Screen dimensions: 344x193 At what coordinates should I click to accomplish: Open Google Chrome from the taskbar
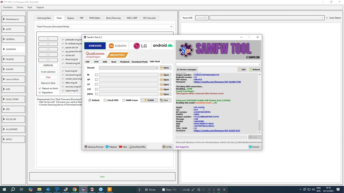[x=74, y=190]
